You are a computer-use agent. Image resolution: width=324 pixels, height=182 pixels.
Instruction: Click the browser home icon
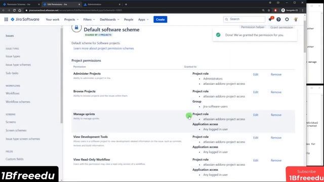click(20, 10)
